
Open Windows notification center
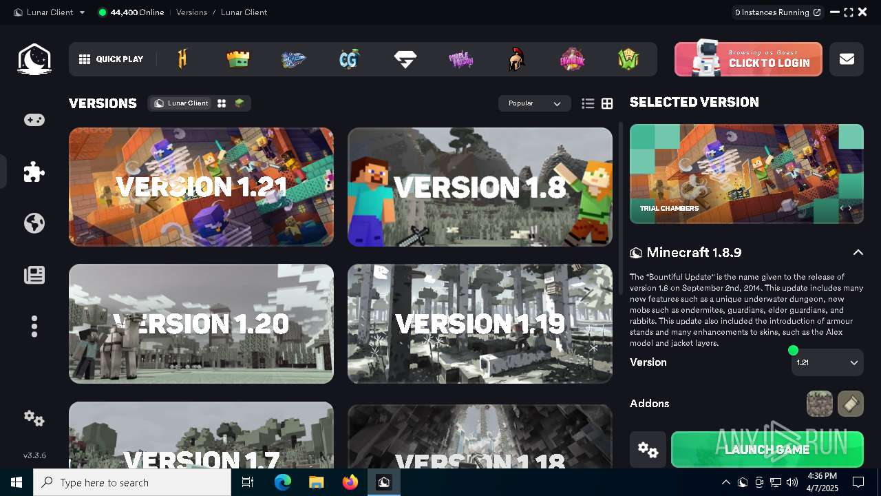[x=858, y=482]
